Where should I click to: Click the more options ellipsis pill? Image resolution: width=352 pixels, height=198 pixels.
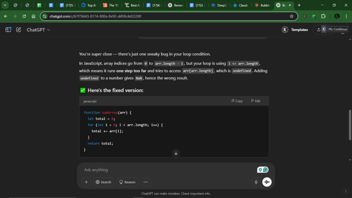pos(145,182)
